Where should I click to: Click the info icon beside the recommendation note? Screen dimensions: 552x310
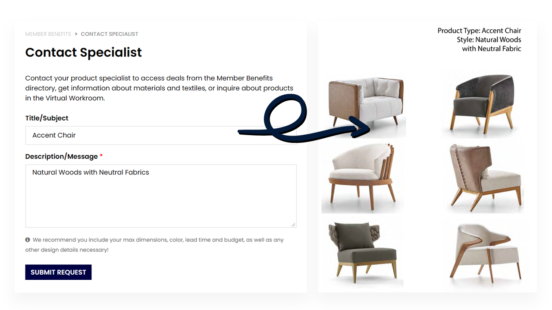(x=28, y=240)
